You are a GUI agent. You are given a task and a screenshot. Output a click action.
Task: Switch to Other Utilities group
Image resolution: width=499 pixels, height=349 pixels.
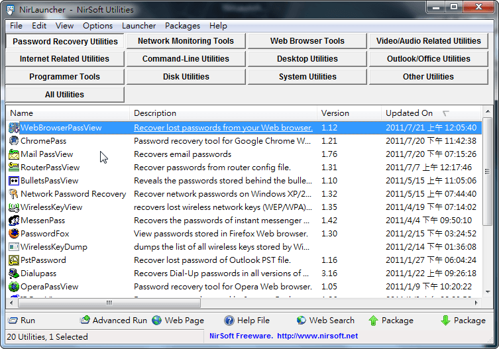pos(428,77)
